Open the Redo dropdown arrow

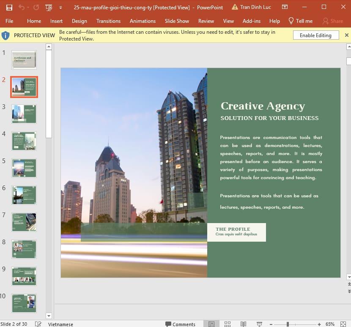(x=28, y=7)
